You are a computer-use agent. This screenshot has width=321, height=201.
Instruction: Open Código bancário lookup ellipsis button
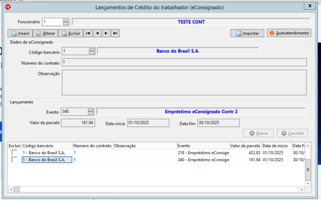click(x=91, y=51)
